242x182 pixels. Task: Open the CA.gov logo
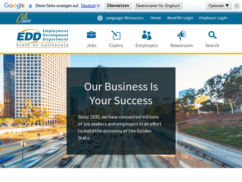pyautogui.click(x=24, y=18)
